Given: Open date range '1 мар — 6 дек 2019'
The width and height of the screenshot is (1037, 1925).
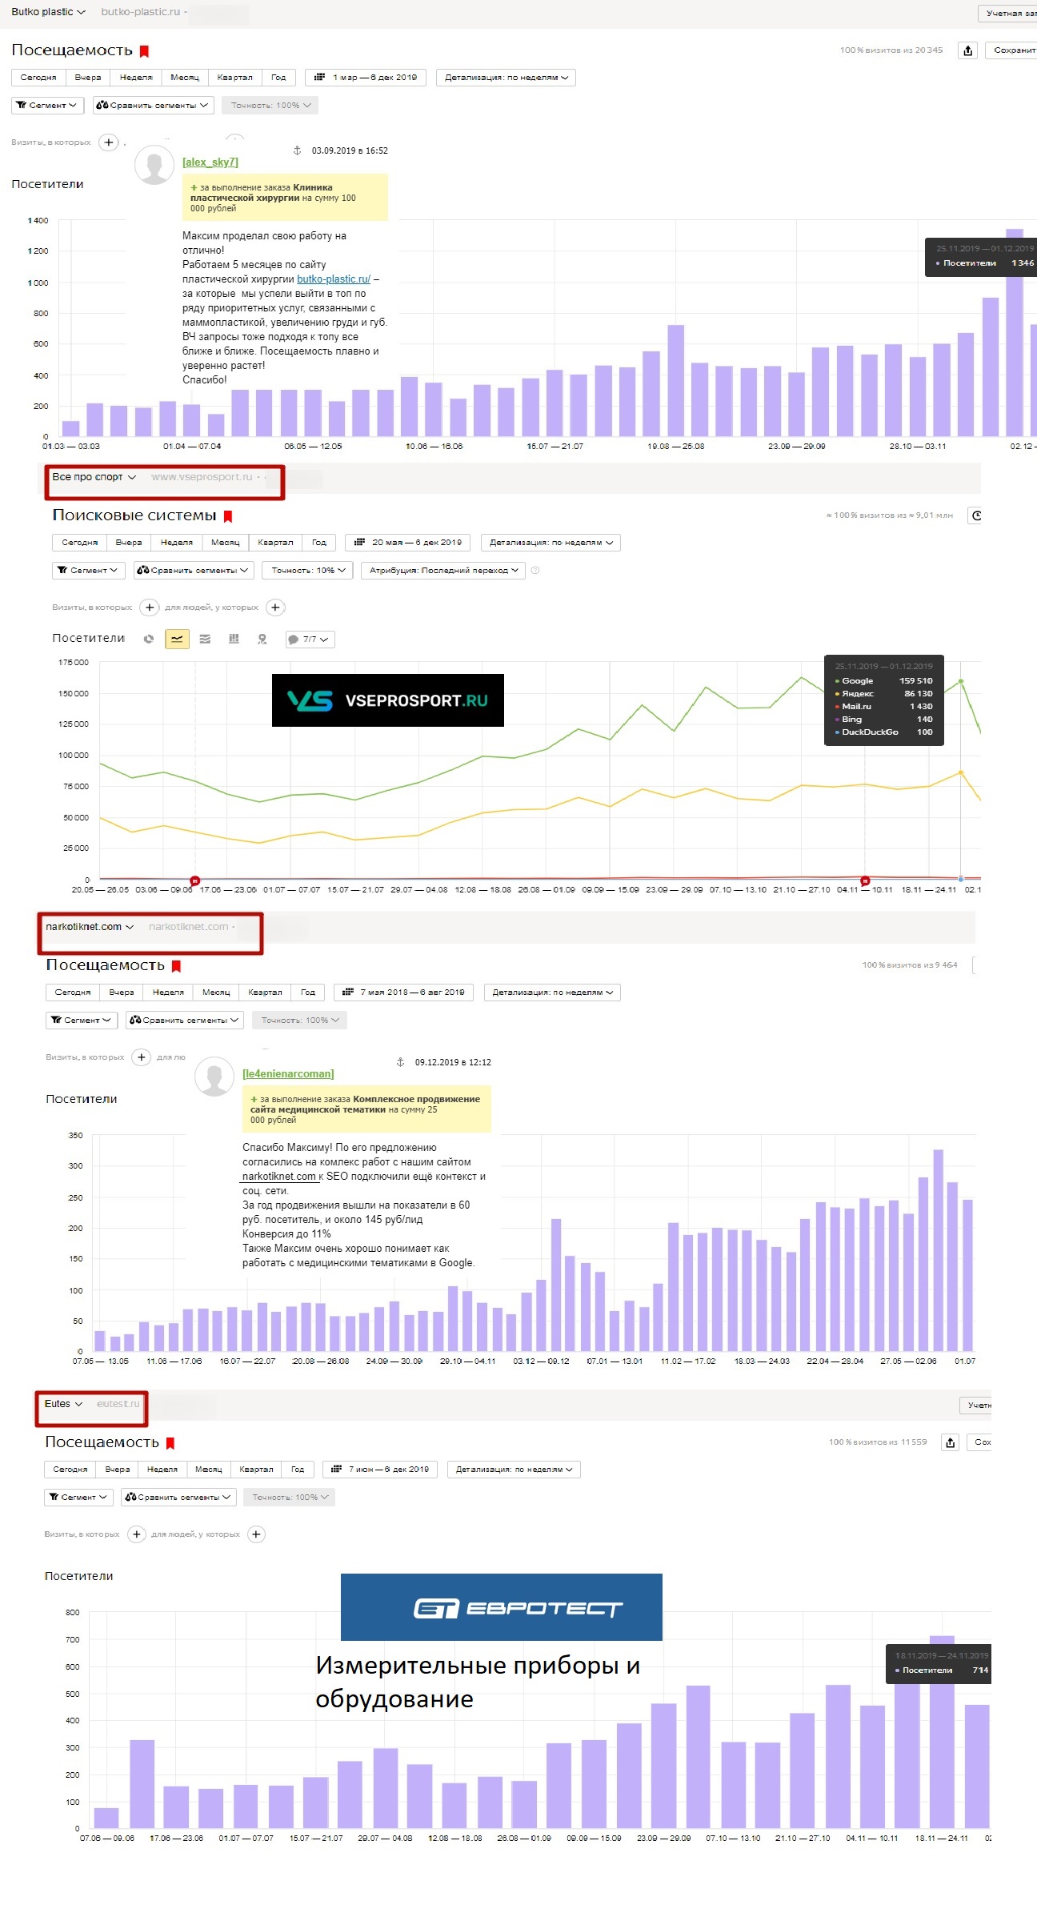Looking at the screenshot, I should click(366, 78).
